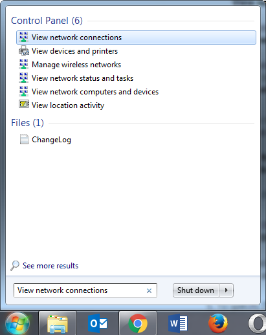Open View devices and printers
Screen dimensions: 266x335
pyautogui.click(x=74, y=51)
